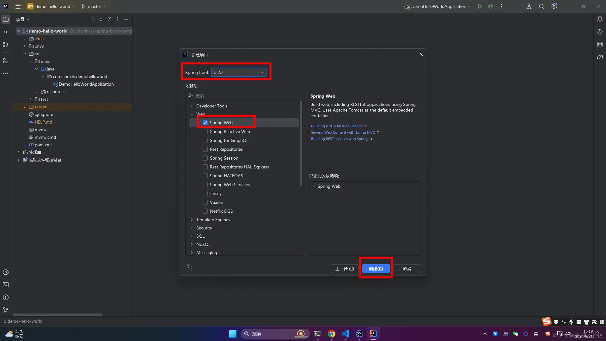Expand NoSQL category
The width and height of the screenshot is (606, 341).
192,244
